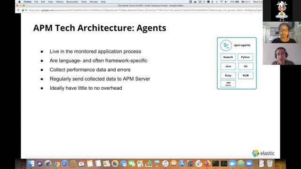The width and height of the screenshot is (301, 169).
Task: Select the cow mascot video thumbnail
Action: click(x=282, y=11)
